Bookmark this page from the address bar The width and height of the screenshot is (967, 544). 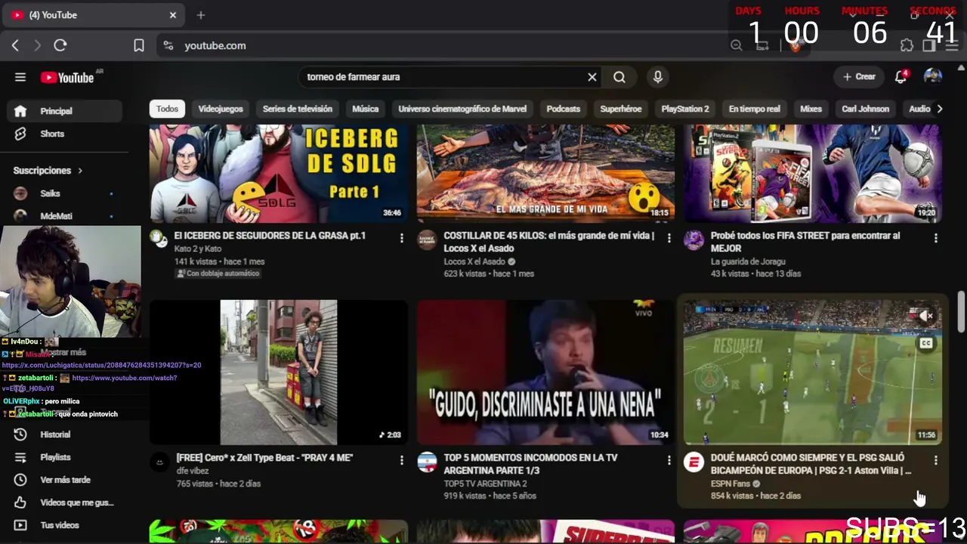click(139, 45)
